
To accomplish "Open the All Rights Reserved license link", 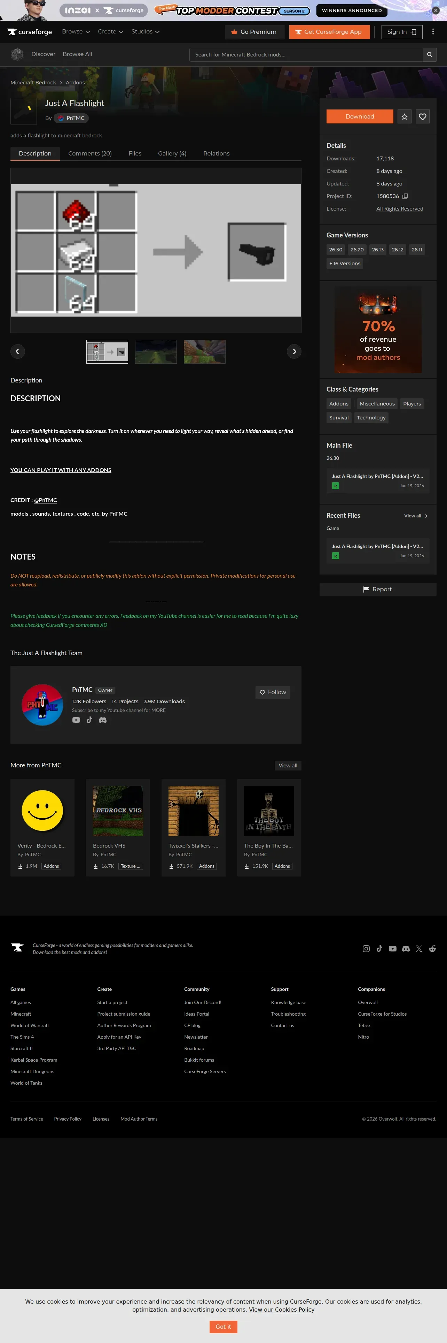I will click(x=400, y=209).
